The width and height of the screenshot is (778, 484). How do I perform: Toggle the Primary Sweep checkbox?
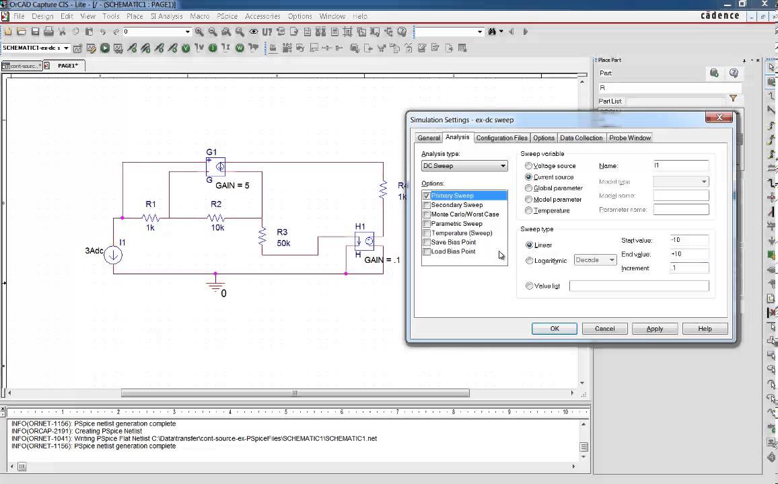[426, 196]
